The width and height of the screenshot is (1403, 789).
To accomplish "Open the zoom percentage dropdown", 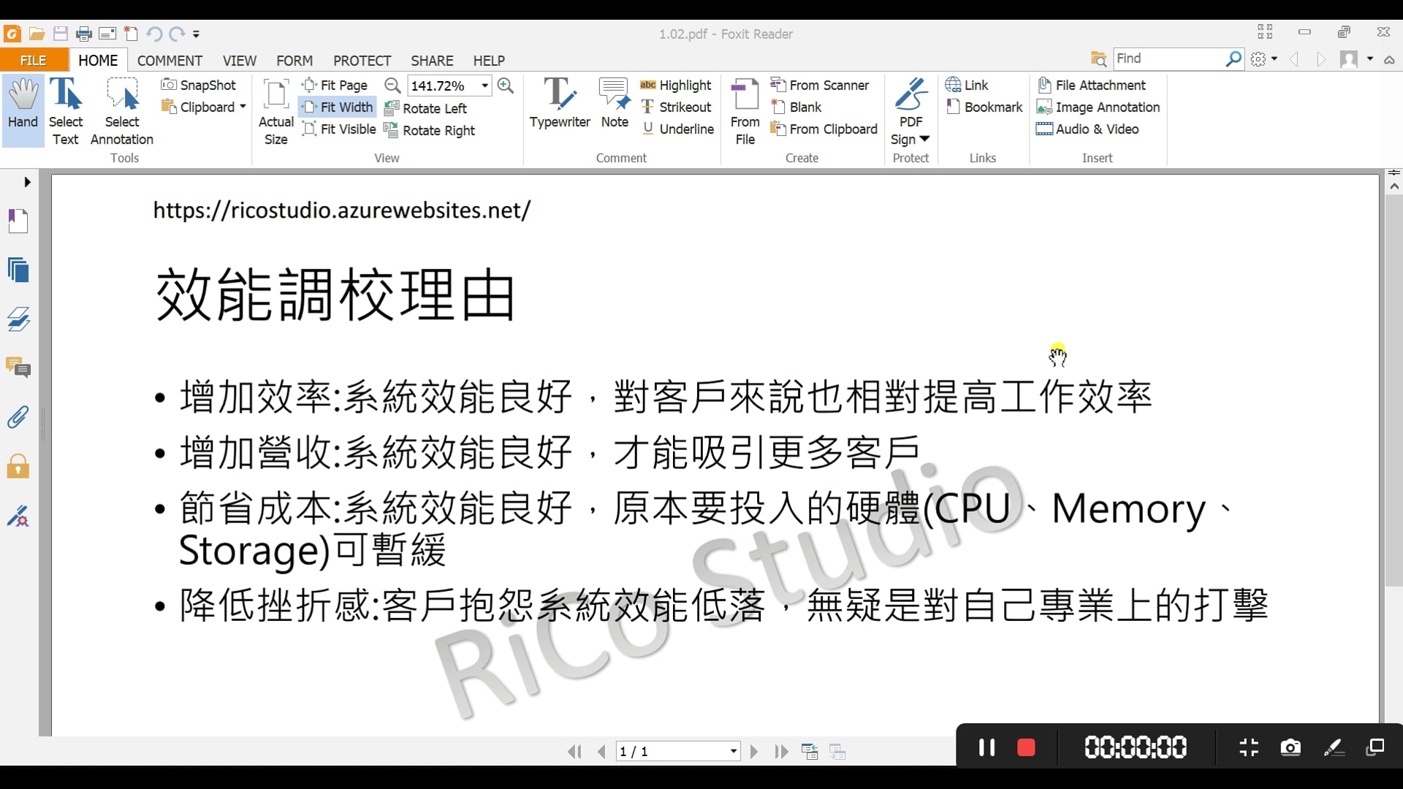I will click(484, 85).
